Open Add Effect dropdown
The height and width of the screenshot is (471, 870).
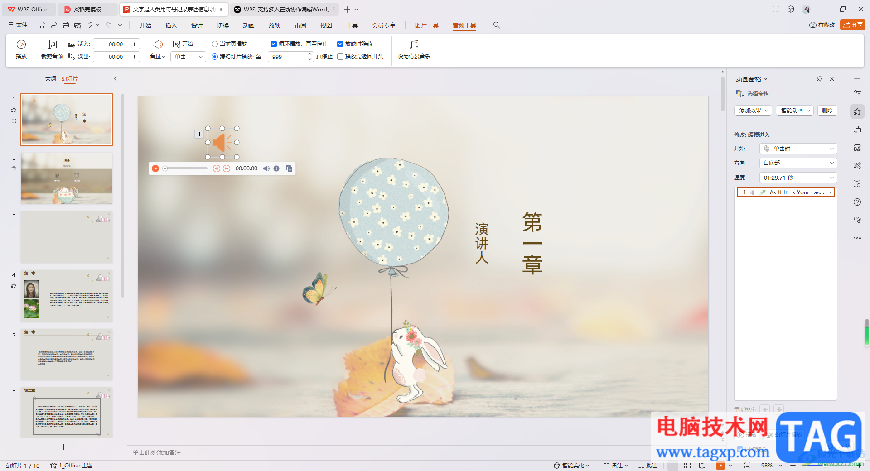pyautogui.click(x=753, y=111)
